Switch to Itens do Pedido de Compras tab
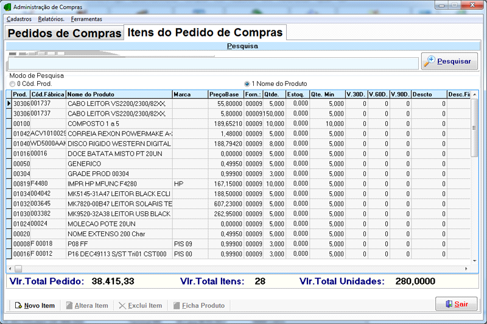This screenshot has width=487, height=324. (205, 32)
